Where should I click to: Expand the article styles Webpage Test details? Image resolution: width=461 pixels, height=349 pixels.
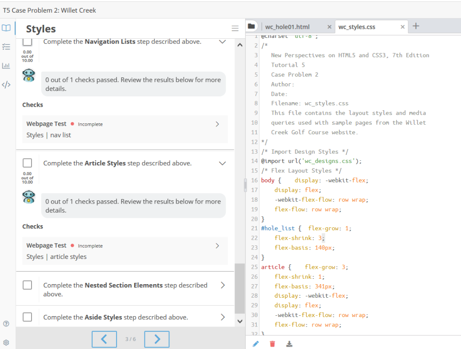click(217, 246)
